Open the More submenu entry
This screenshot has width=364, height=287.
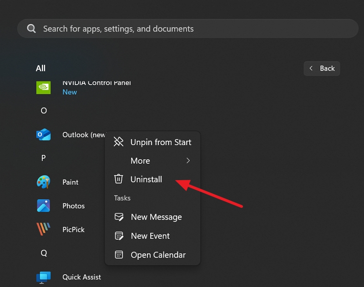tap(152, 161)
